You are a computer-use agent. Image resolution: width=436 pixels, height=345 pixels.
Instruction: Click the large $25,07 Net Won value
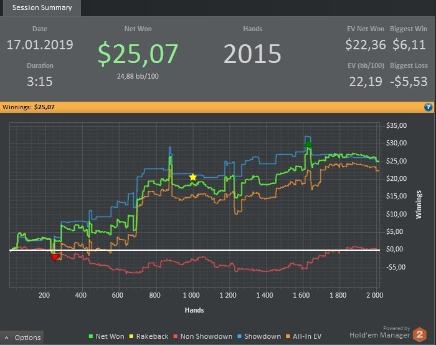click(x=138, y=54)
